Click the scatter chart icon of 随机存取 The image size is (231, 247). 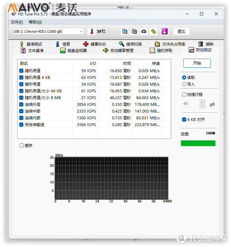click(x=152, y=51)
